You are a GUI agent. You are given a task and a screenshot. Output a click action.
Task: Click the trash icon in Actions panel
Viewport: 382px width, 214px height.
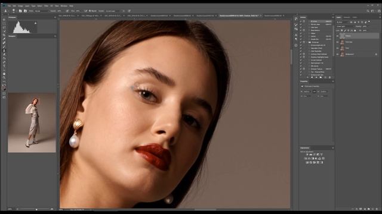click(329, 77)
